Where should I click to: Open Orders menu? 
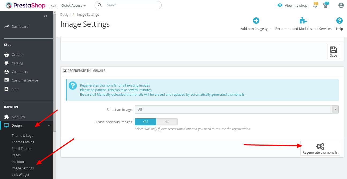pyautogui.click(x=17, y=55)
